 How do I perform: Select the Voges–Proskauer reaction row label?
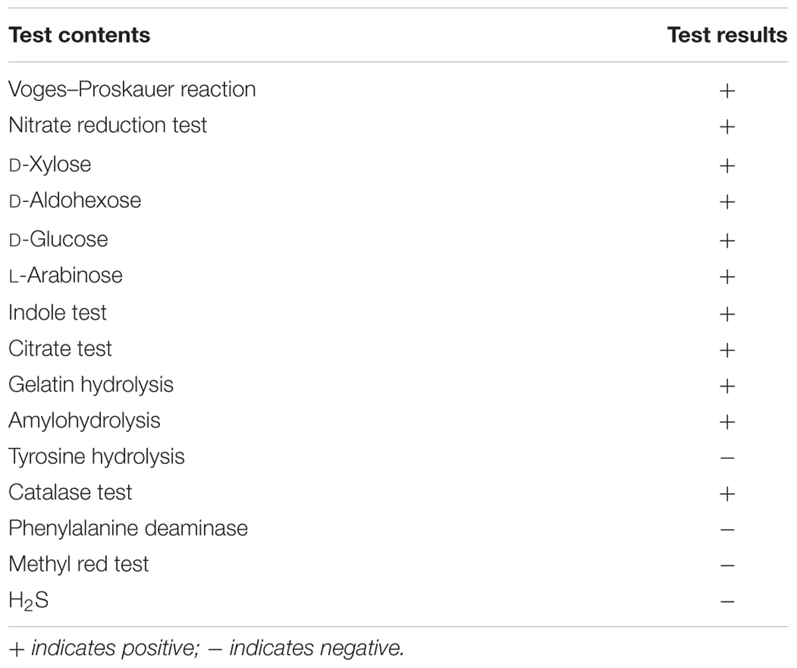(x=132, y=89)
